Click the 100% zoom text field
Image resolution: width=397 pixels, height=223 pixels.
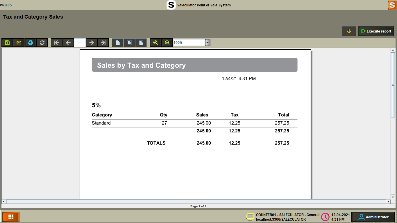tap(189, 43)
